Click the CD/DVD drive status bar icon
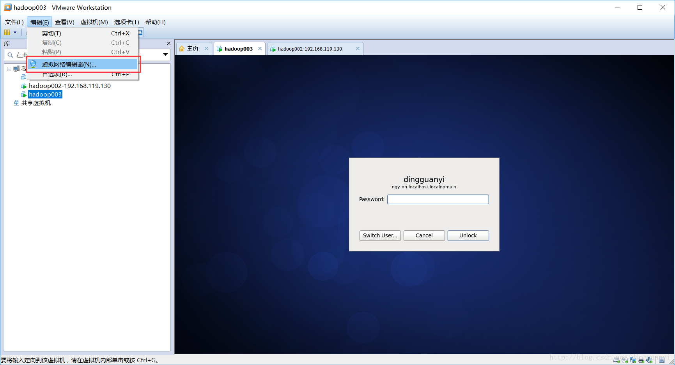This screenshot has width=675, height=365. tap(625, 360)
